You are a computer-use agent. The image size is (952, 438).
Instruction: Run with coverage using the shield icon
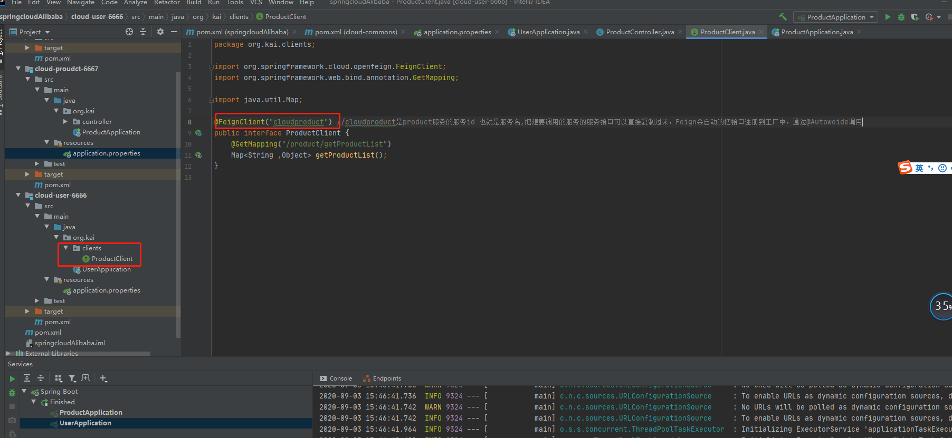click(915, 17)
